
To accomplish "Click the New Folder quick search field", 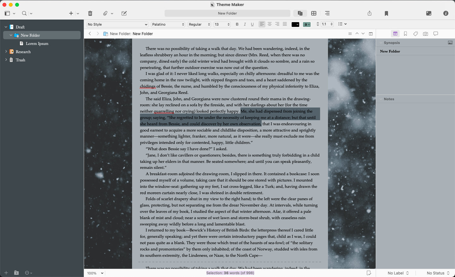I will pos(227,13).
